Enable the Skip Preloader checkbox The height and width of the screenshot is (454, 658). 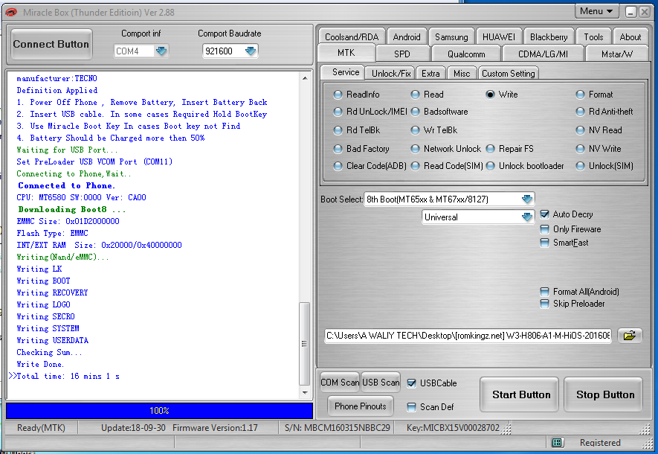click(x=544, y=304)
